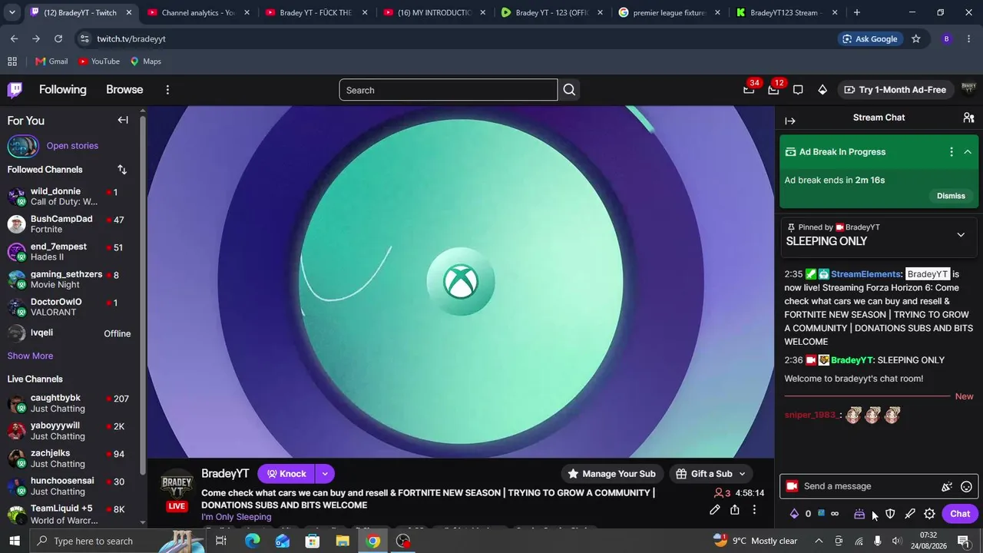Image resolution: width=983 pixels, height=553 pixels.
Task: Bookmark this page with the star icon
Action: pos(915,38)
